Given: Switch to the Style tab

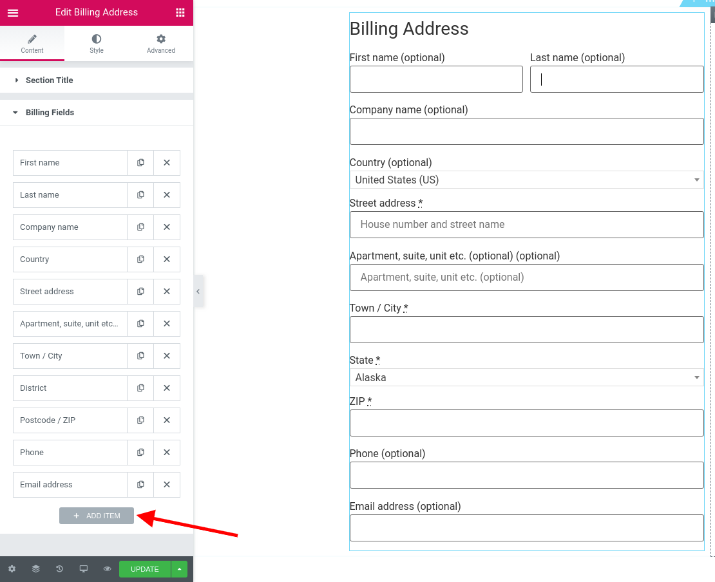Looking at the screenshot, I should [x=97, y=44].
